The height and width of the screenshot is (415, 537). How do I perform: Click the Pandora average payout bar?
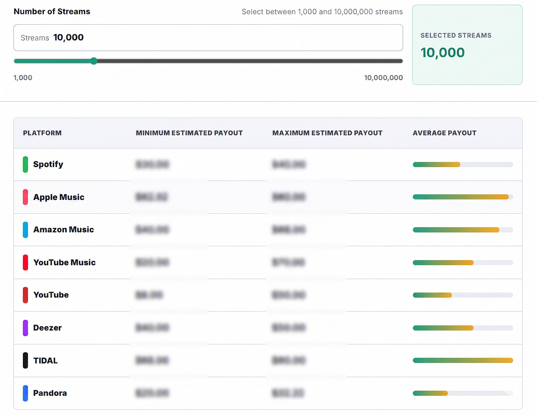point(463,393)
